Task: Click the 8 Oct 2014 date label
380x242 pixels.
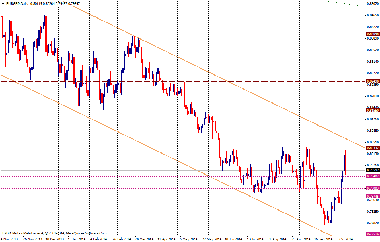Action: [344, 239]
